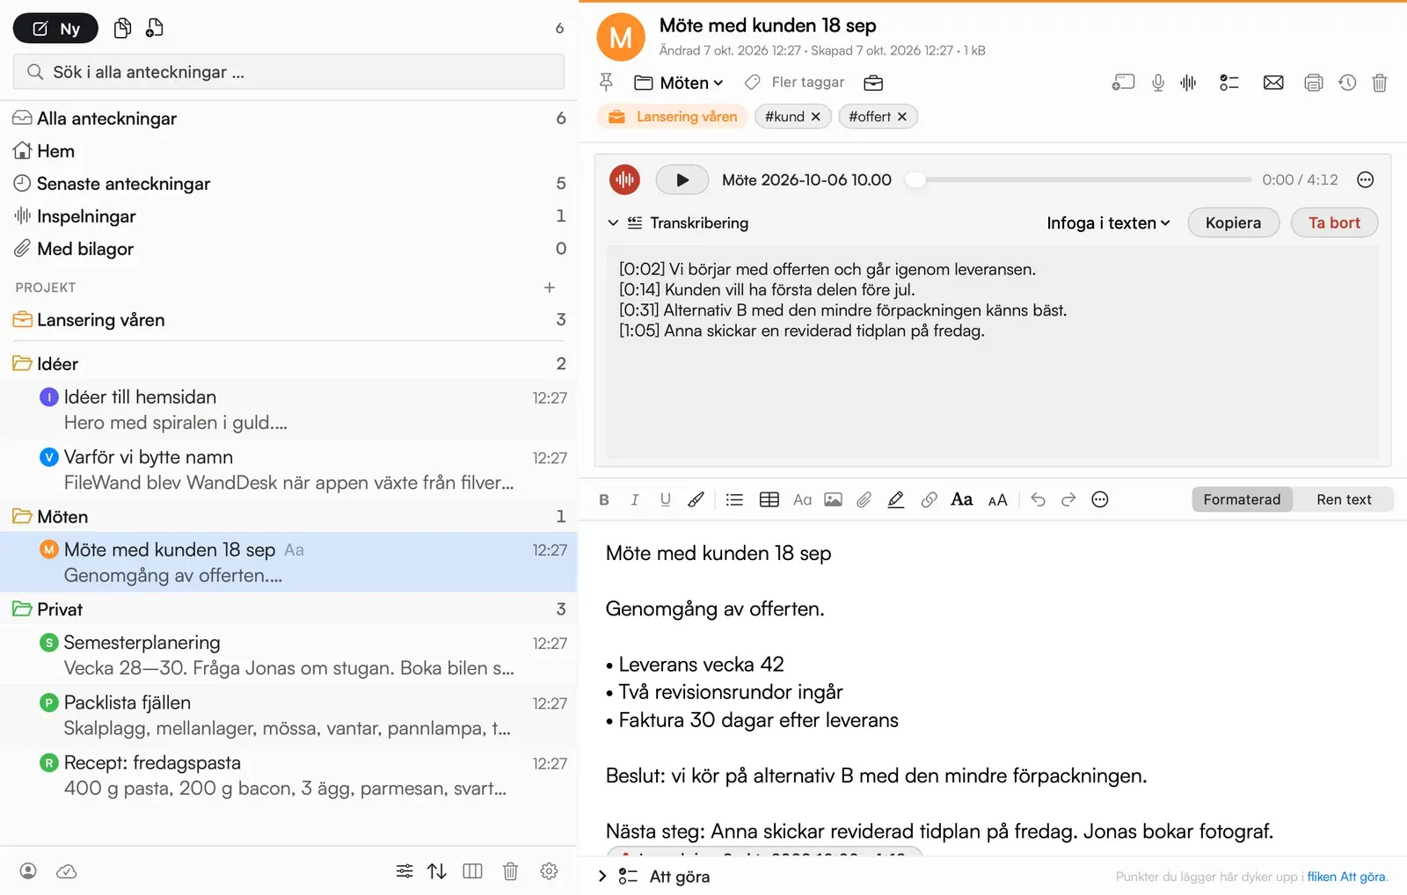Open the checklist icon in note header

tap(1229, 83)
